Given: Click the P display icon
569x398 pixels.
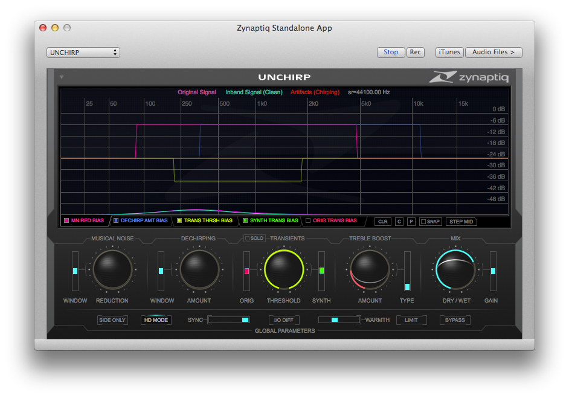Looking at the screenshot, I should 410,222.
